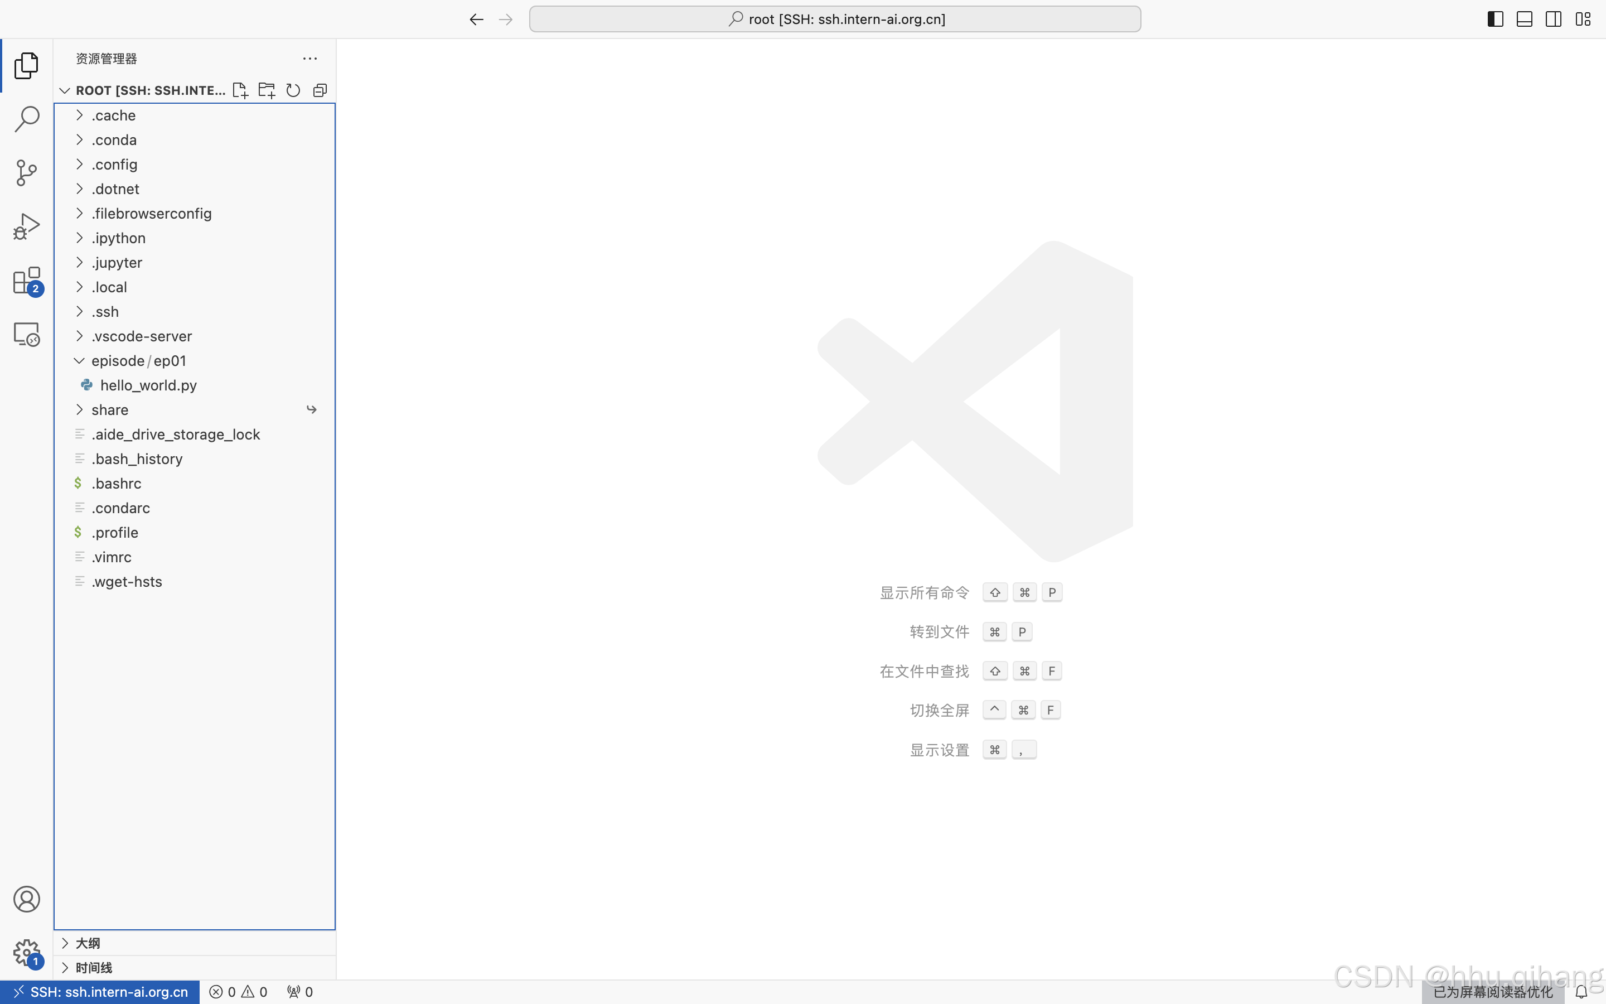
Task: Toggle the primary sidebar visibility
Action: click(x=1495, y=20)
